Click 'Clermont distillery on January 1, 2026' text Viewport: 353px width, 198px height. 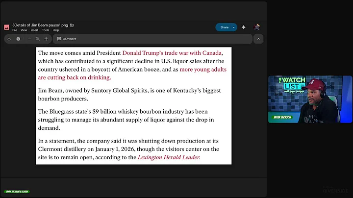(x=87, y=149)
